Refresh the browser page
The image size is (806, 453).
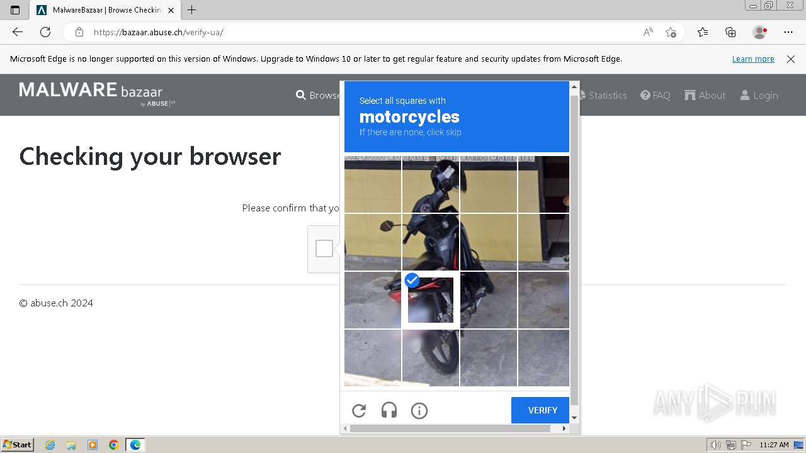(45, 32)
